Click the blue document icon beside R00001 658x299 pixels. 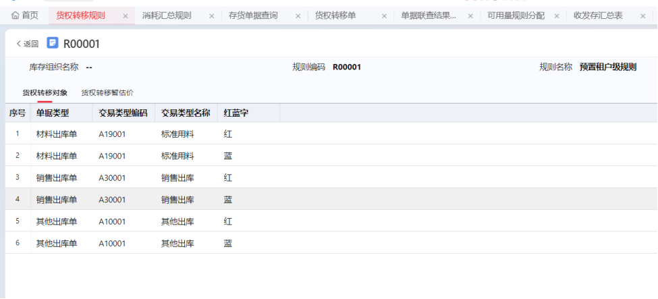pos(53,43)
